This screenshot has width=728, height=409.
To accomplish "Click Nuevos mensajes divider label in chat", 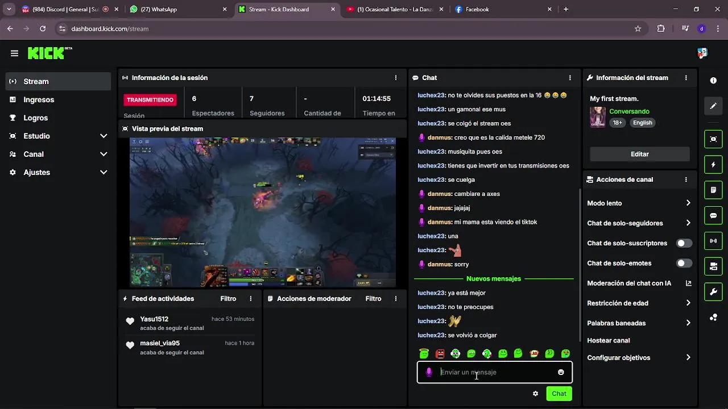I will point(493,279).
